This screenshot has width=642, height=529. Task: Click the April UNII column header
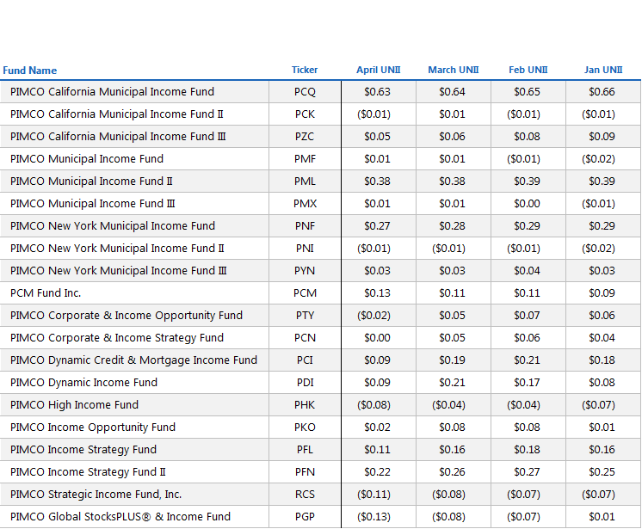[379, 70]
